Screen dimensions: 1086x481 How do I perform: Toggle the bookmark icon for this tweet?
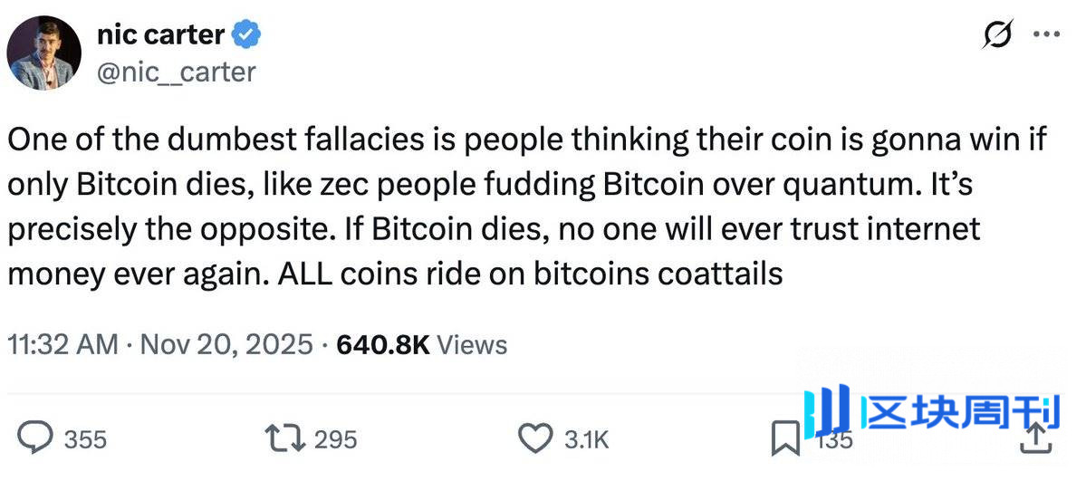(783, 439)
